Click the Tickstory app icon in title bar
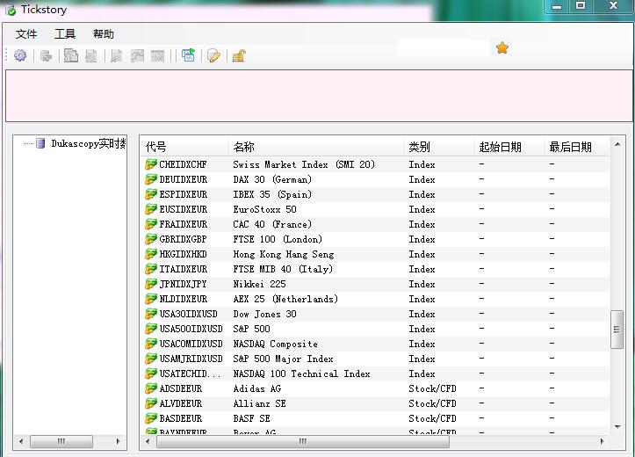The height and width of the screenshot is (457, 635). [x=11, y=10]
